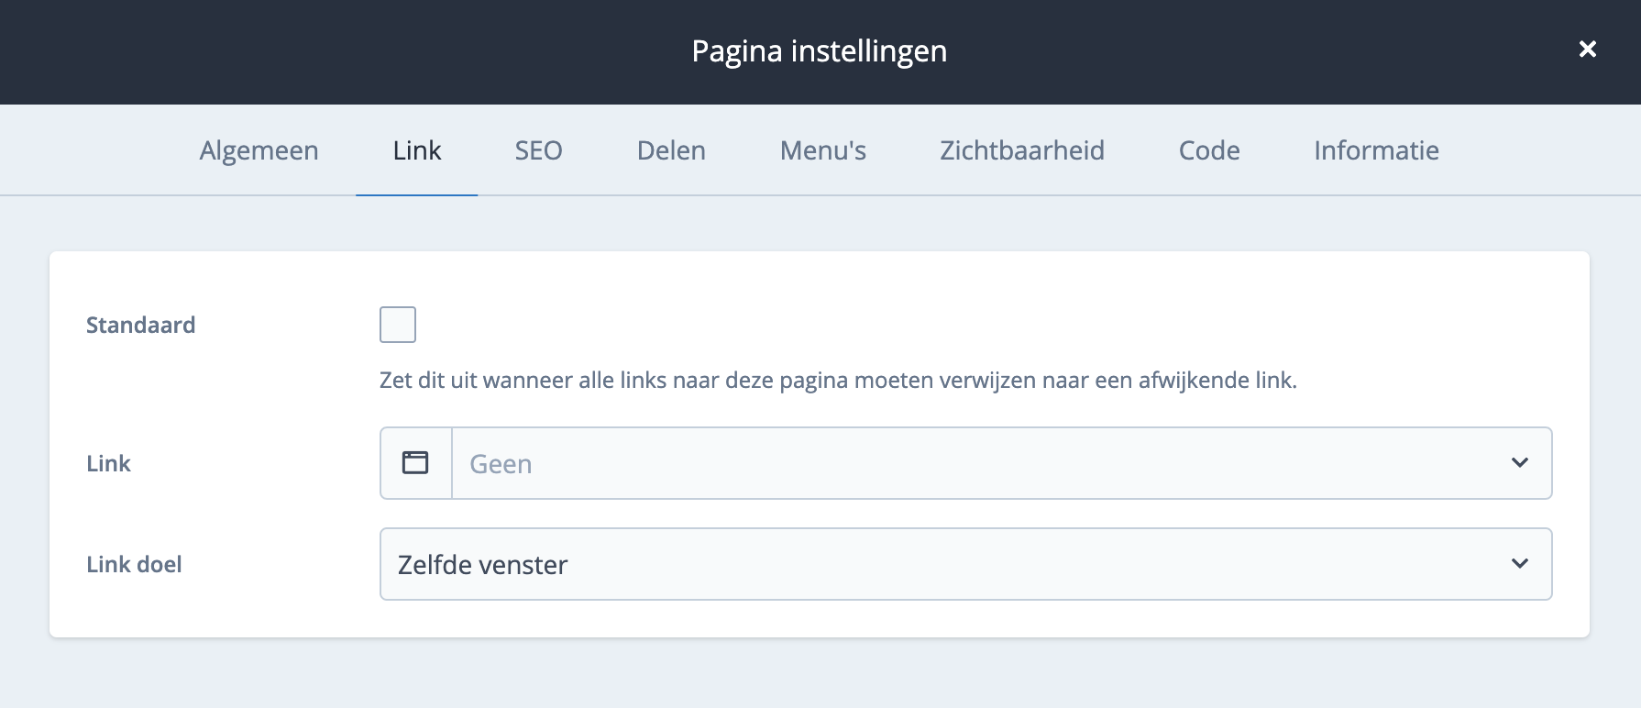Click the Link field label
Viewport: 1641px width, 708px height.
point(108,464)
